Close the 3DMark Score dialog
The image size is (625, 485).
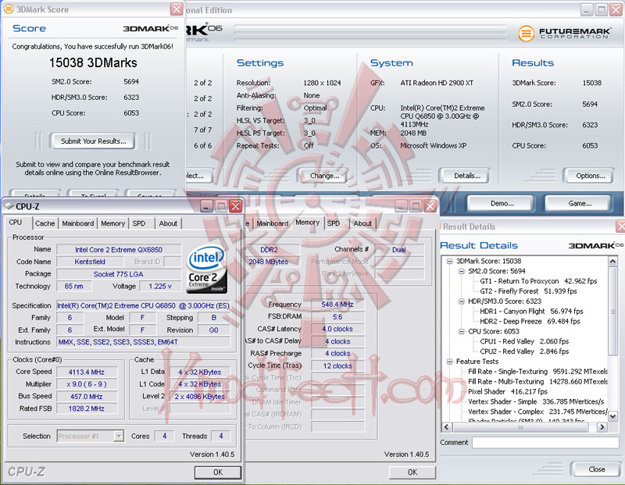click(177, 9)
